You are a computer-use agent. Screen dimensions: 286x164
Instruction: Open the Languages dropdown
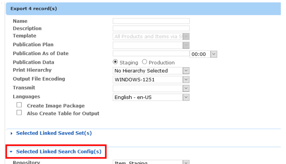(x=151, y=97)
